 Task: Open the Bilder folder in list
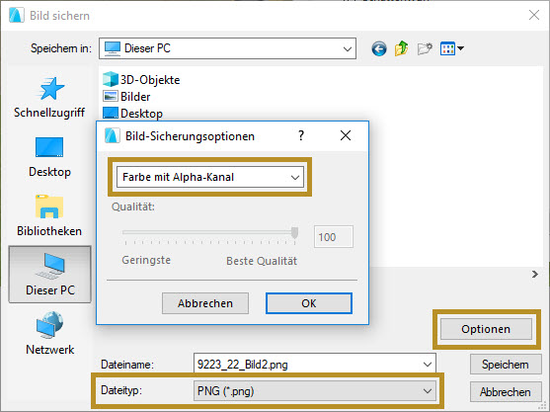coord(126,97)
